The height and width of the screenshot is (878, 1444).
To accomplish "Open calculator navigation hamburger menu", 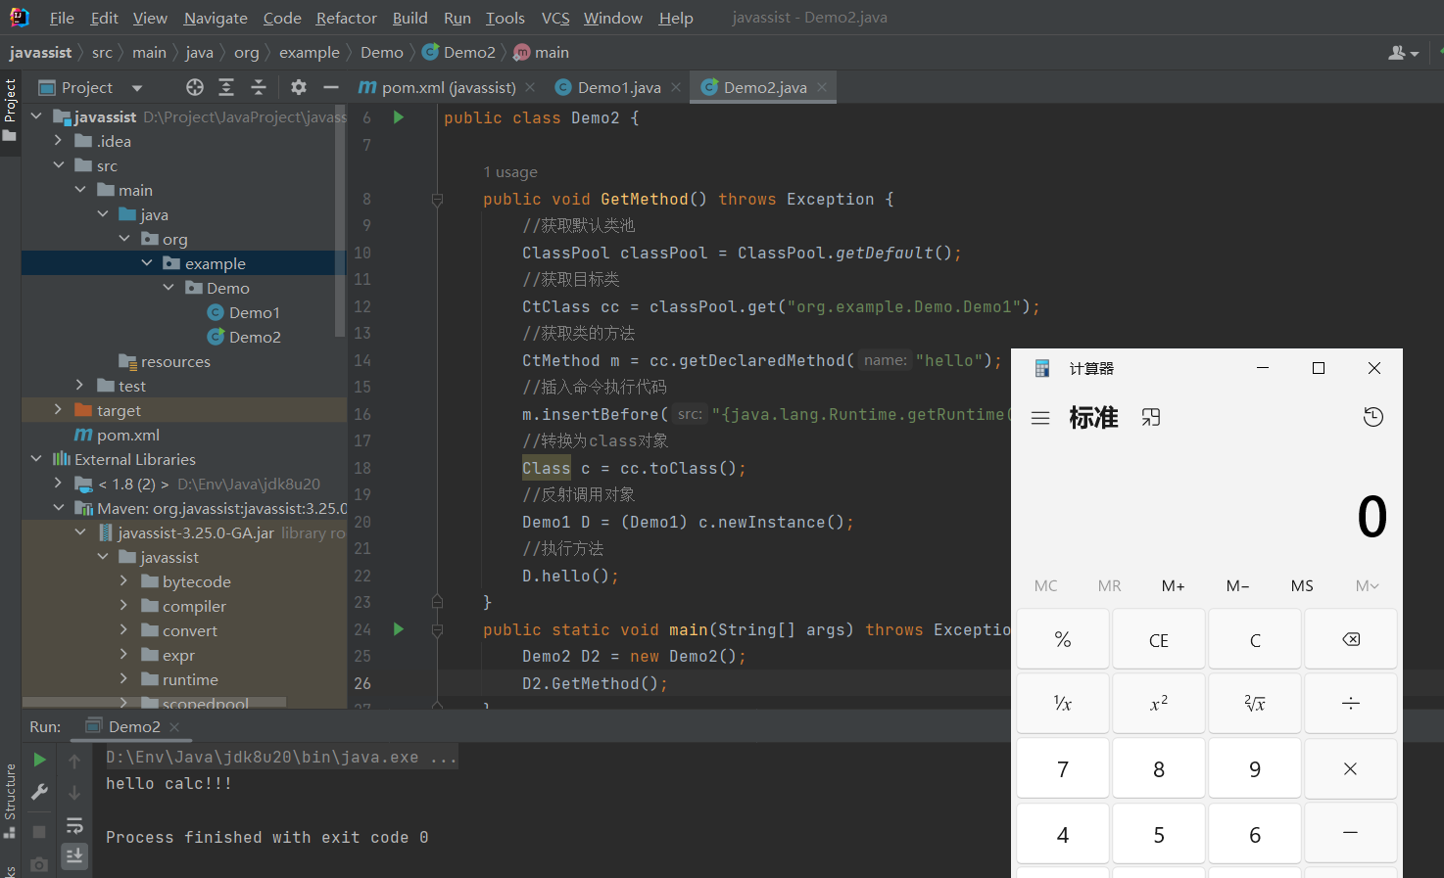I will (x=1040, y=418).
